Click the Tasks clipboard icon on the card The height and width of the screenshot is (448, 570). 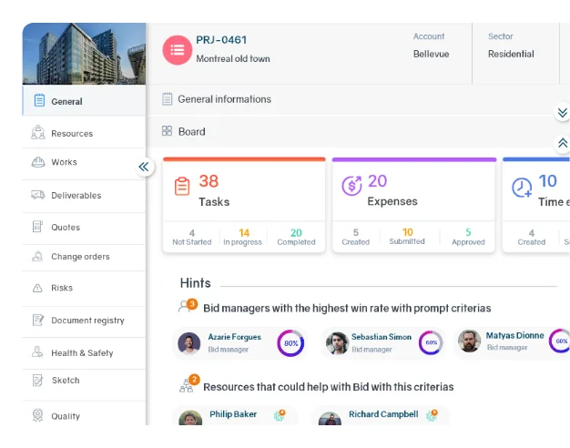(182, 186)
